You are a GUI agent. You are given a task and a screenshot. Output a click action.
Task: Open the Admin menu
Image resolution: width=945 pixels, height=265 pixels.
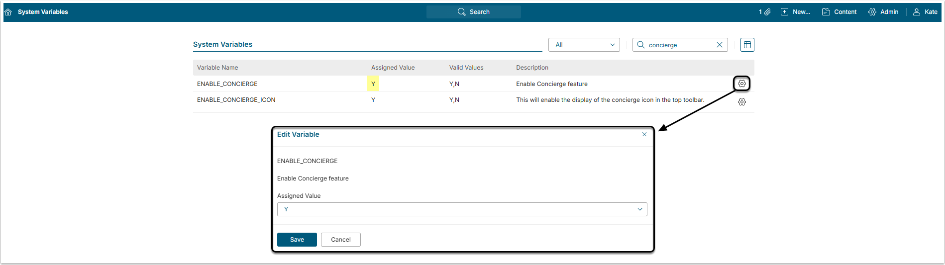[883, 12]
